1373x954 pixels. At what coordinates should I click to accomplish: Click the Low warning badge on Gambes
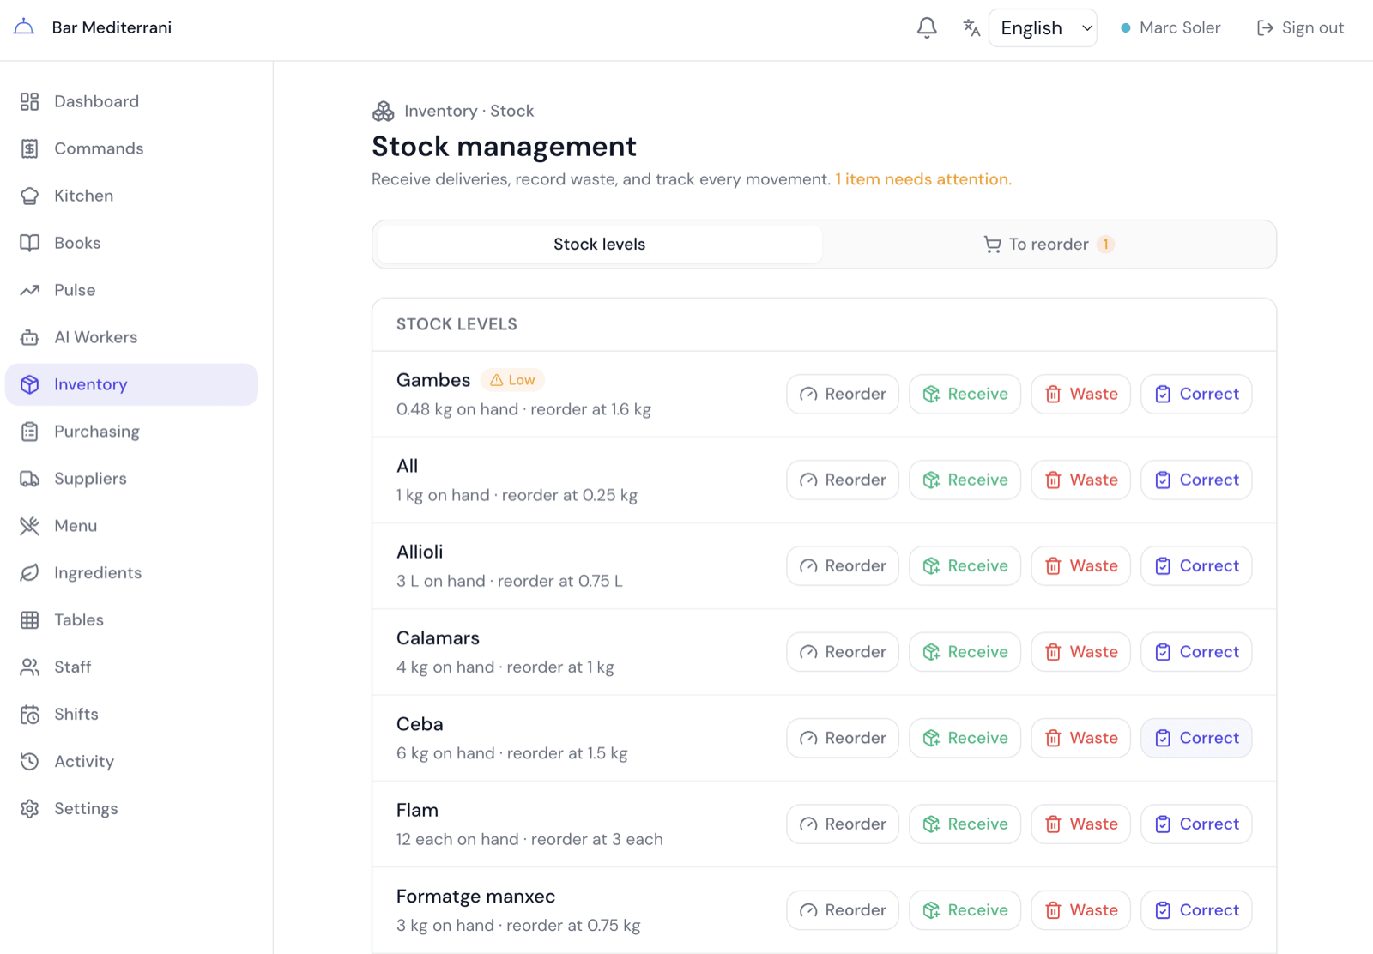tap(512, 380)
